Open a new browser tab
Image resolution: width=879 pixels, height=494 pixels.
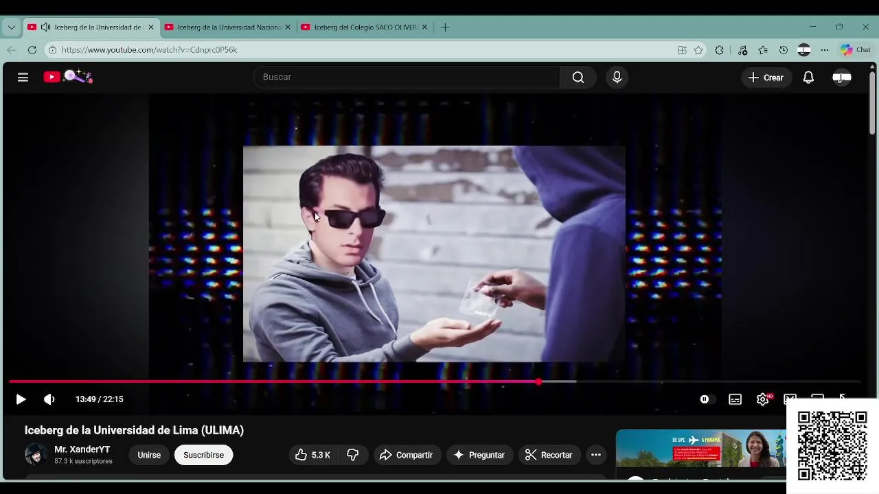[445, 27]
